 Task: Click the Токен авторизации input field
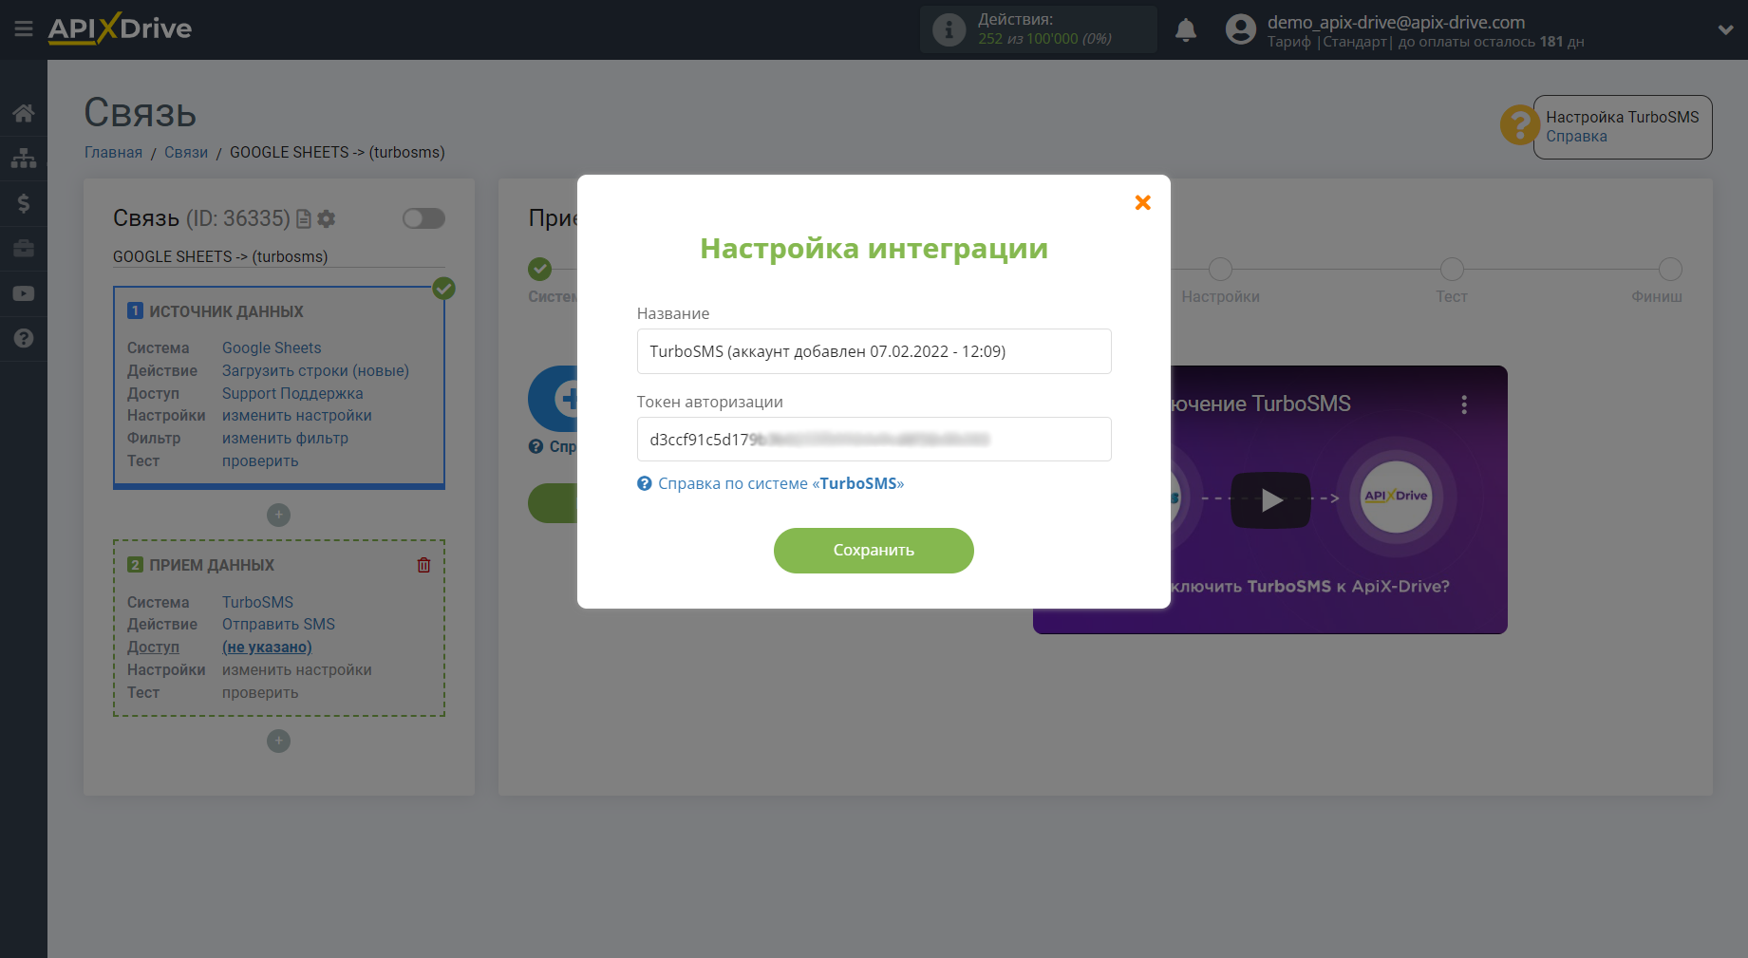pyautogui.click(x=874, y=440)
